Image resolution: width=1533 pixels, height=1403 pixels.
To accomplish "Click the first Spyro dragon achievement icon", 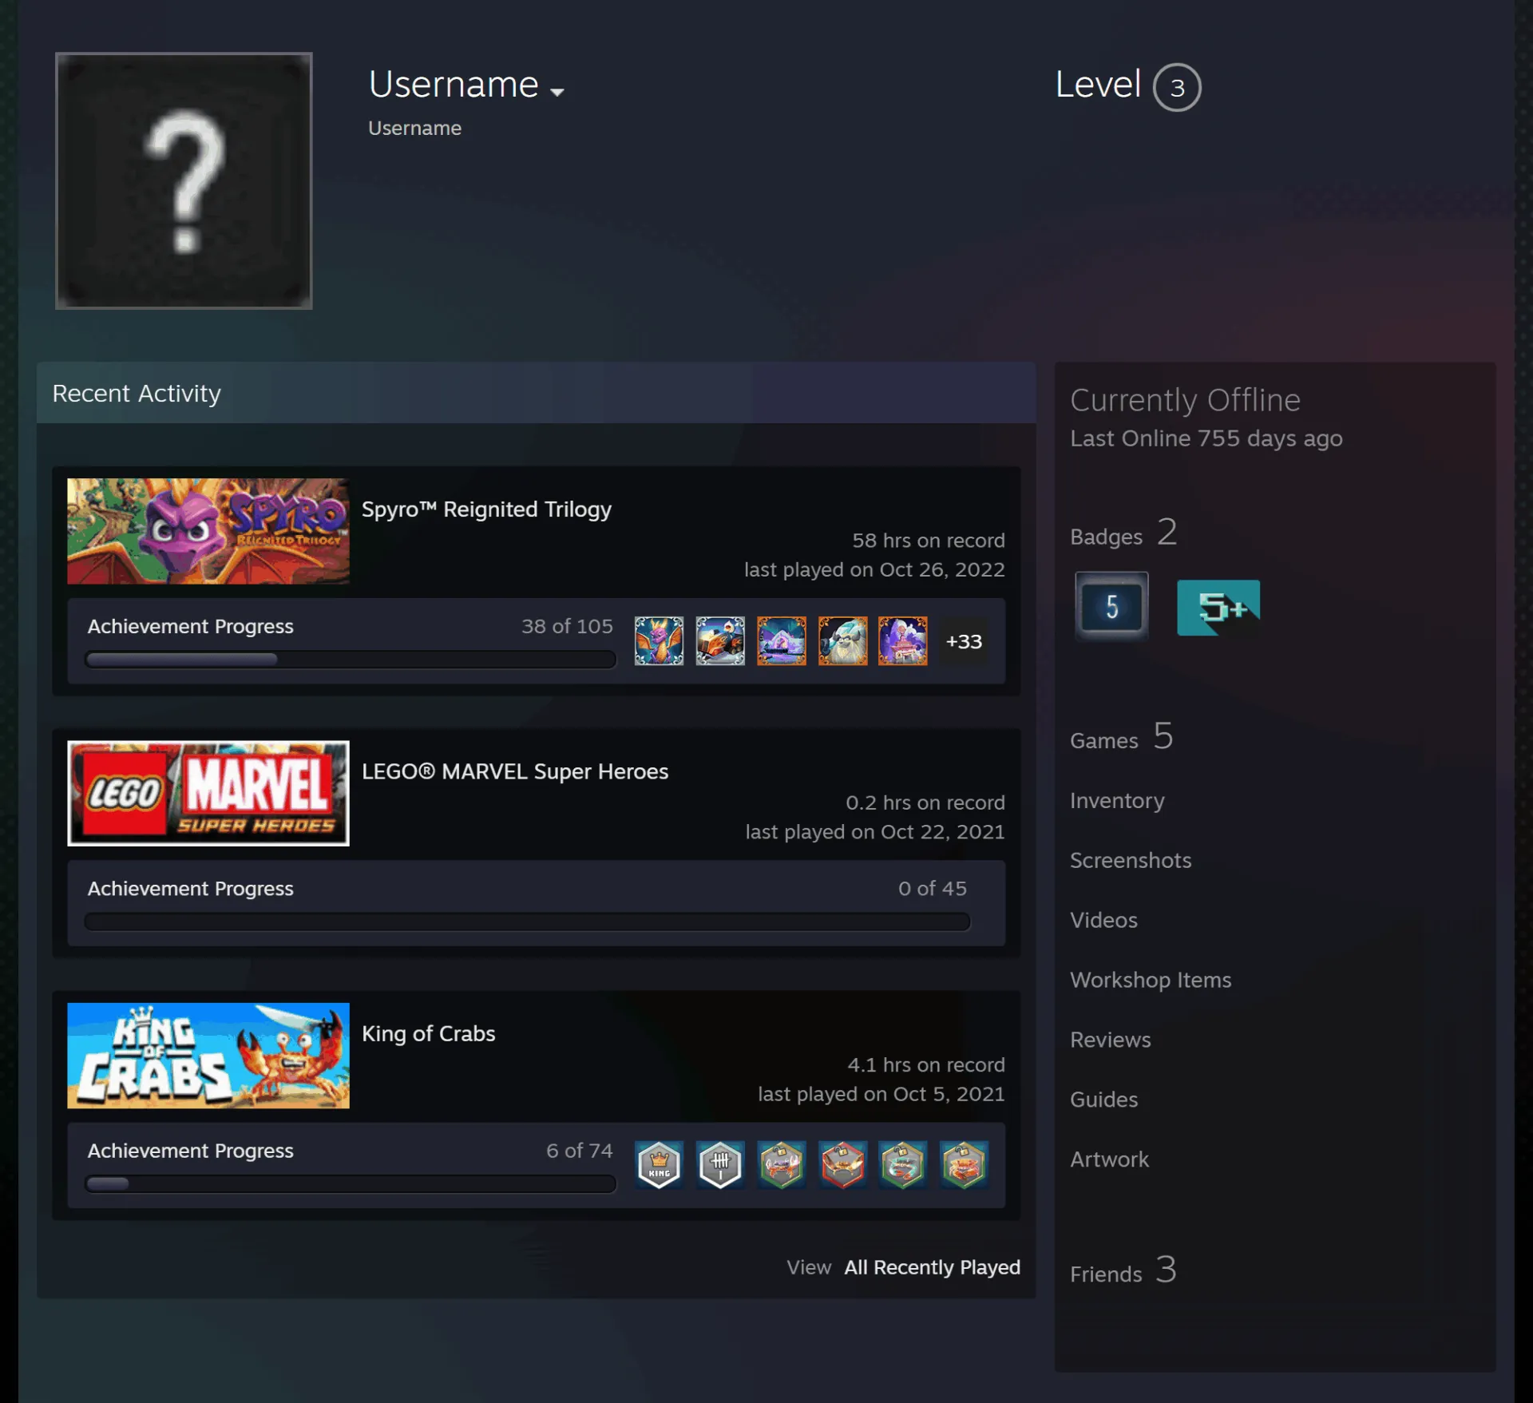I will pos(659,640).
